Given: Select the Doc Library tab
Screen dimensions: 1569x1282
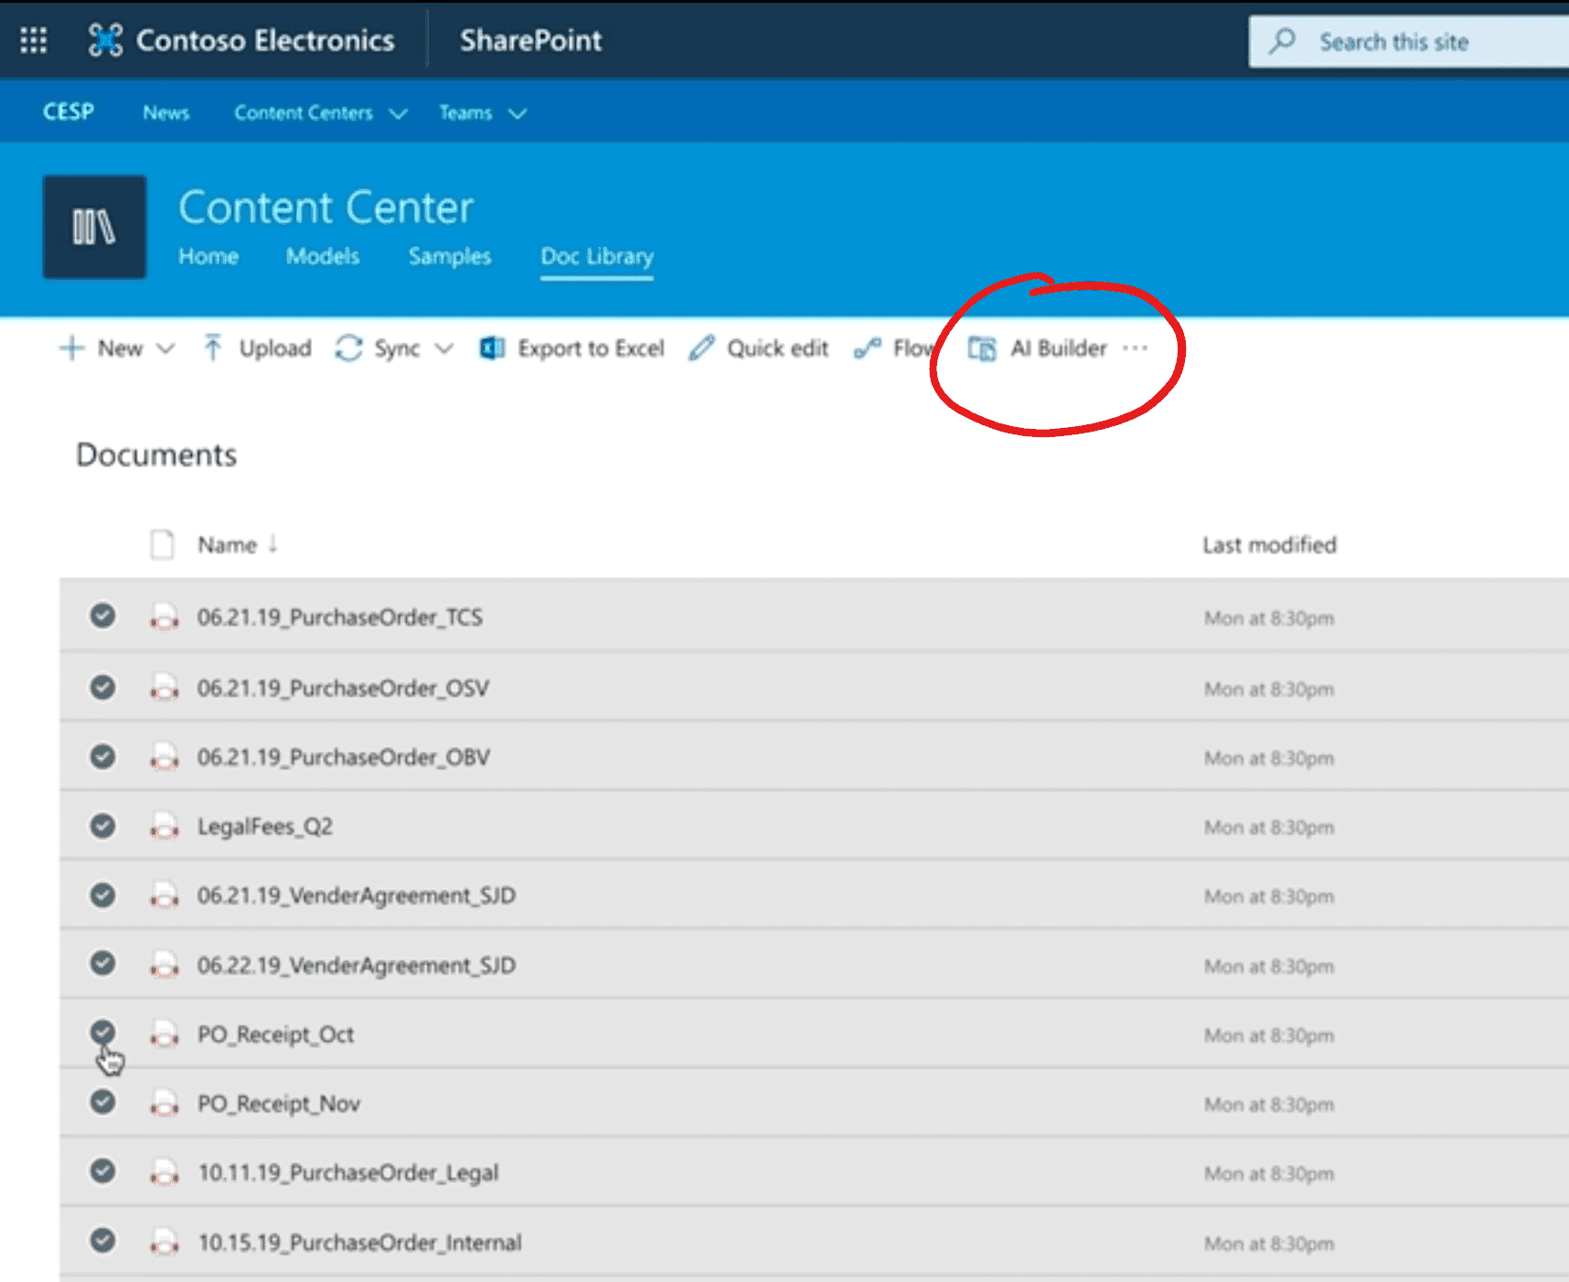Looking at the screenshot, I should 597,256.
